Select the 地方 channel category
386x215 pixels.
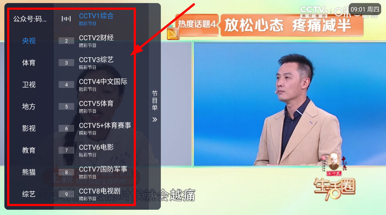click(29, 107)
